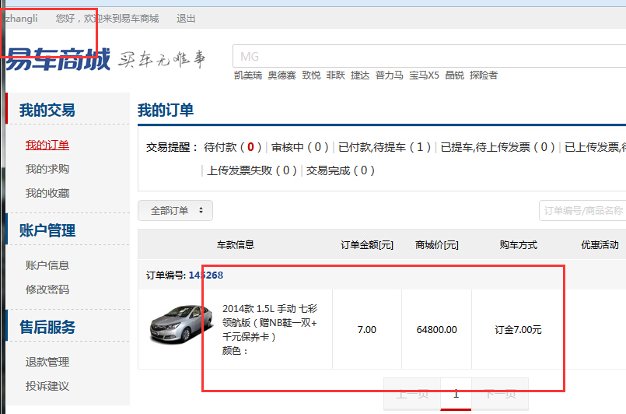
Task: Click the 账户管理 section heading
Action: pyautogui.click(x=47, y=230)
